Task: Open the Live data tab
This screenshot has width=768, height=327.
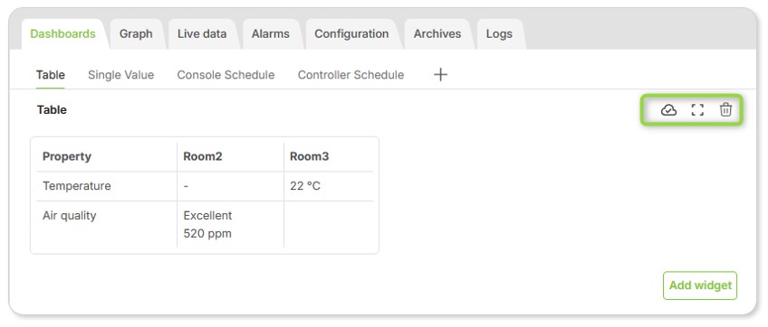Action: pyautogui.click(x=202, y=34)
